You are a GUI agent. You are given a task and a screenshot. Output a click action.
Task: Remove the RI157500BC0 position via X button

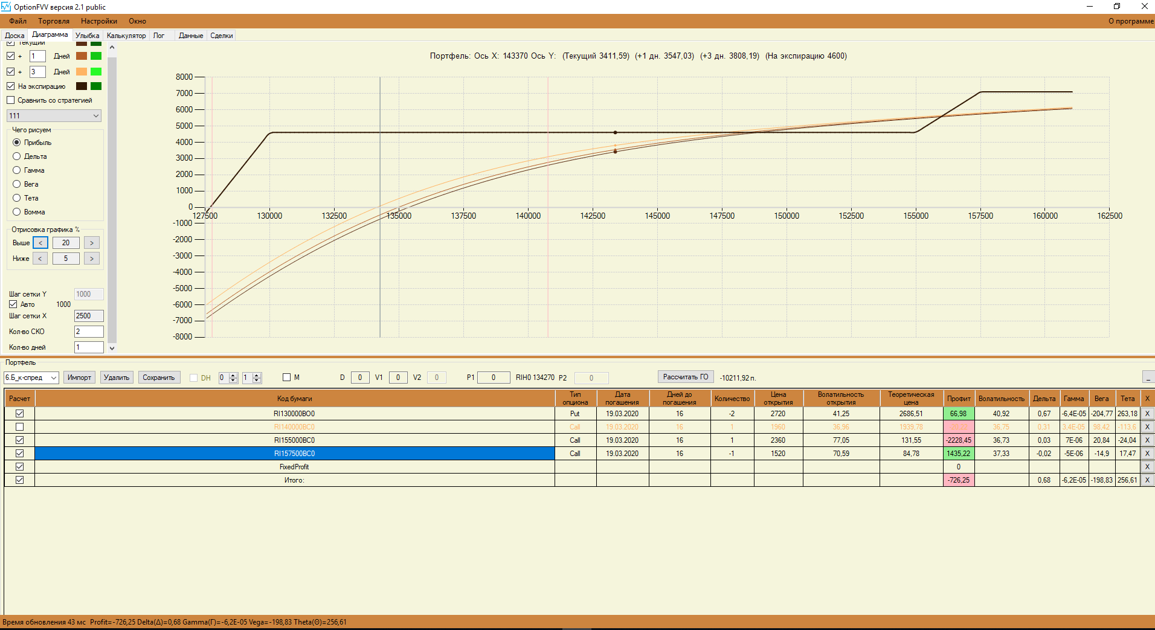(x=1147, y=454)
